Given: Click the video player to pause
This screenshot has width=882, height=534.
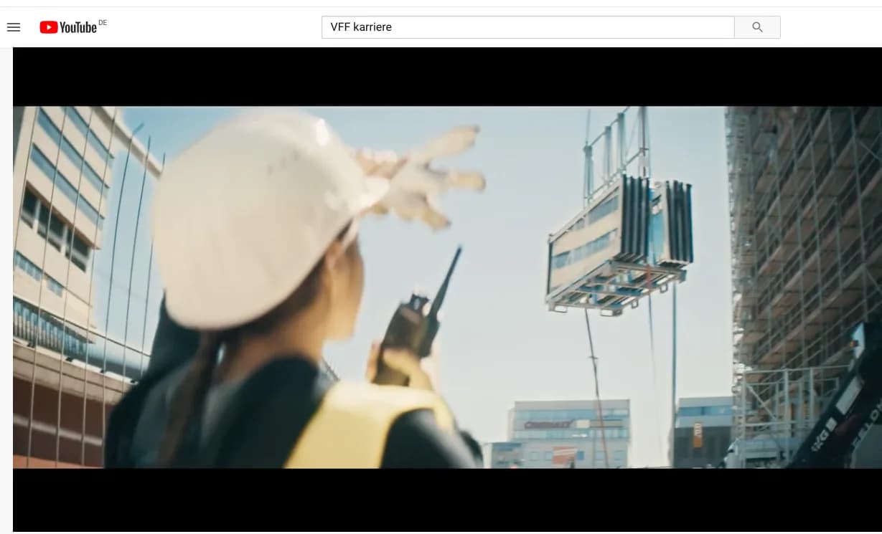Looking at the screenshot, I should coord(447,289).
